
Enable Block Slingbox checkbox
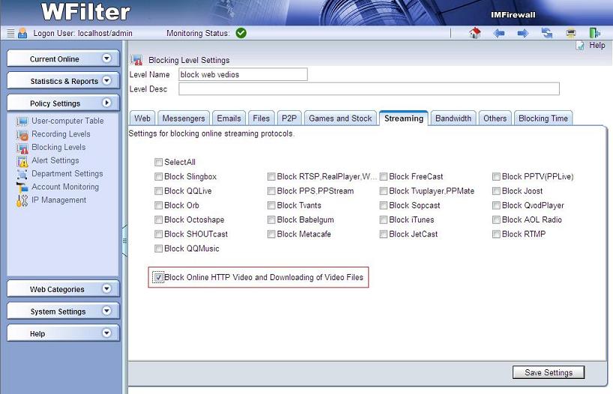158,176
